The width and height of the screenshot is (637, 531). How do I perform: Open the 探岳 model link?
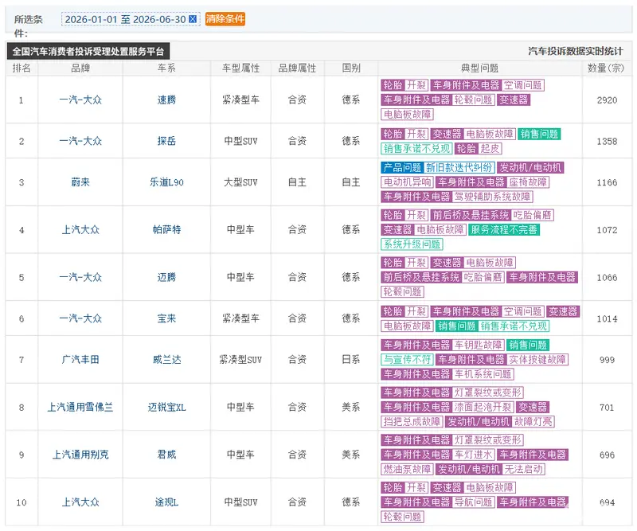click(166, 141)
